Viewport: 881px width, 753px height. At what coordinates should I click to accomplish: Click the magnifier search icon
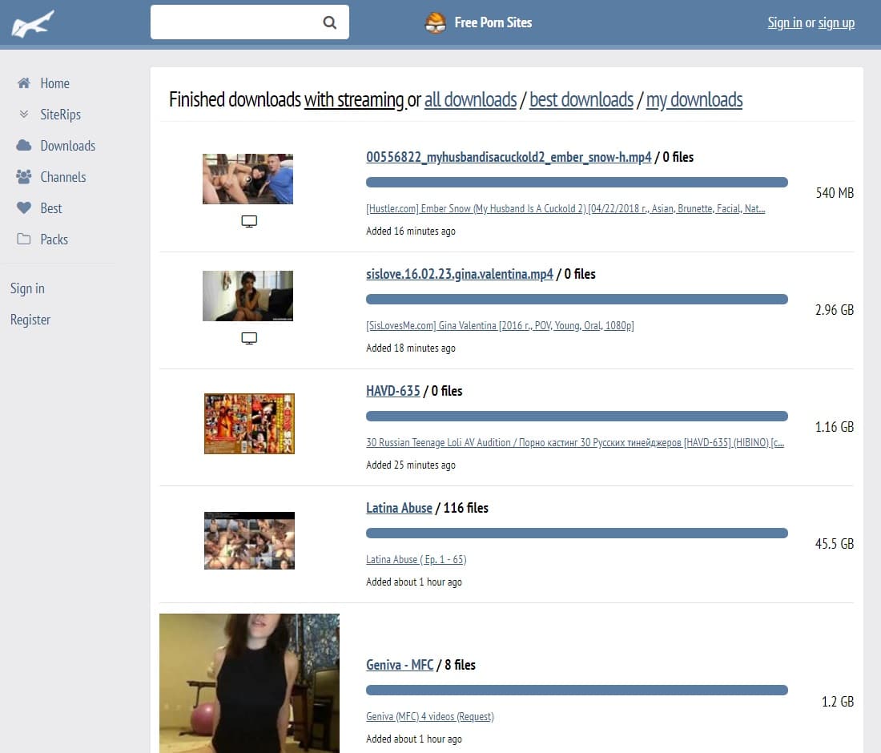tap(330, 22)
